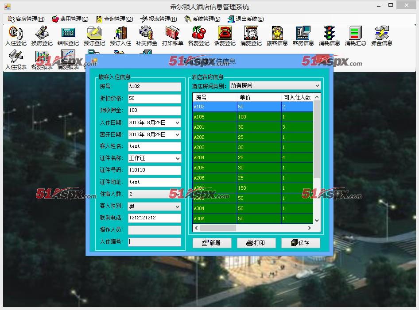The height and width of the screenshot is (310, 419).
Task: Click the room list scroll-left arrow
Action: (196, 228)
